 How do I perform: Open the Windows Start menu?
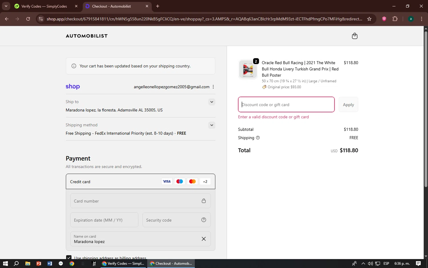pyautogui.click(x=5, y=263)
